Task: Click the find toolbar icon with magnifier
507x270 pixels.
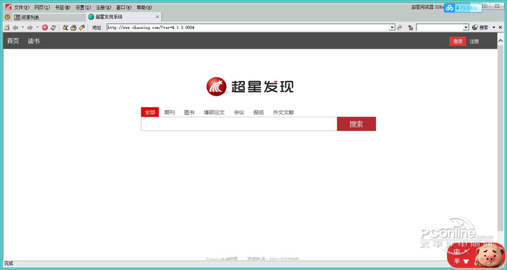Action: point(65,28)
